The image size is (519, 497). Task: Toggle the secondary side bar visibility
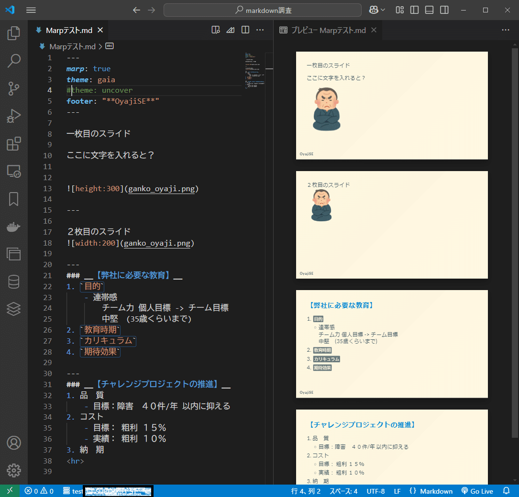445,10
